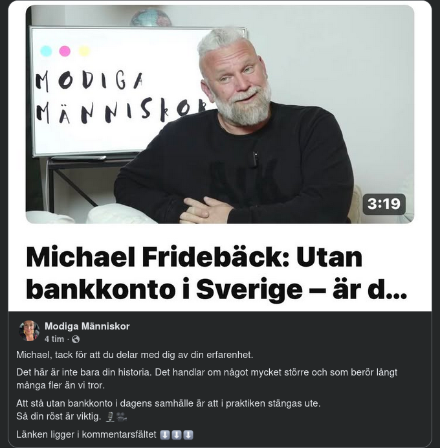Screen dimensions: 440x448
Task: Click the pink dot on the whiteboard
Action: pyautogui.click(x=65, y=51)
